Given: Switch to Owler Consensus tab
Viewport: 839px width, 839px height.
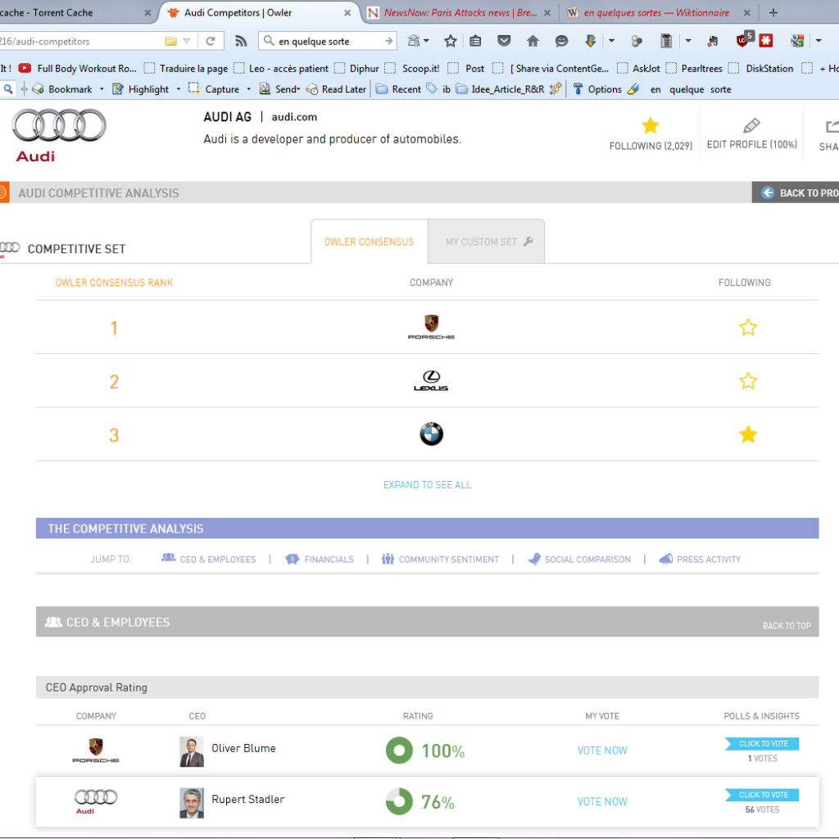Looking at the screenshot, I should [370, 242].
